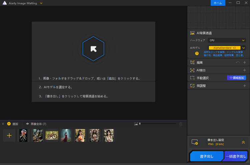Expand the AI検出 section with plus
Screen dimensions: 250x165
point(244,70)
